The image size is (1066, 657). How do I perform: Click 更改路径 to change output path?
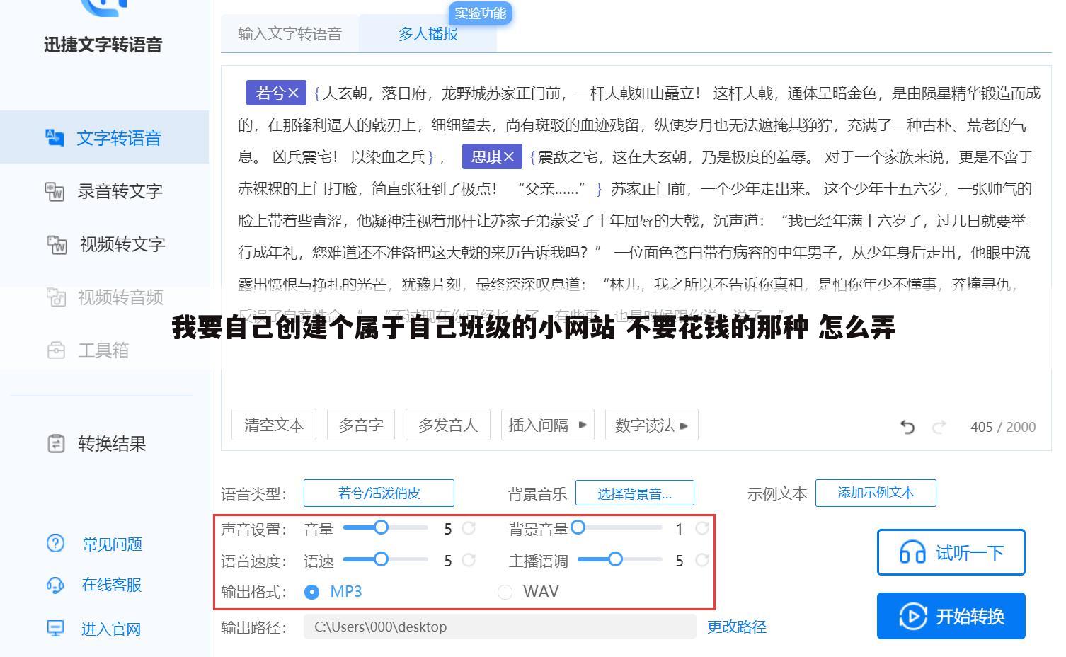pos(736,627)
